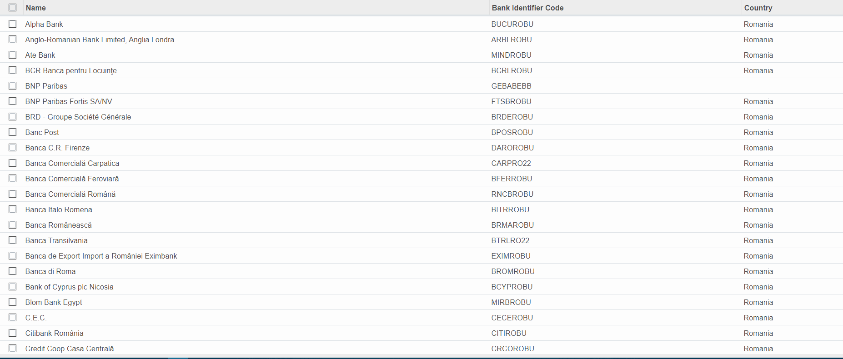Click Romania in the Banca Italo Romena row
Screen dimensions: 843x359
(x=758, y=209)
